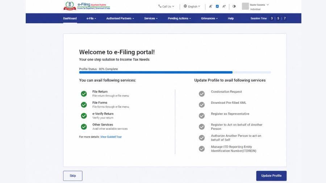Click the Download Pre-filled XML text
Image resolution: width=326 pixels, height=183 pixels.
coord(229,102)
